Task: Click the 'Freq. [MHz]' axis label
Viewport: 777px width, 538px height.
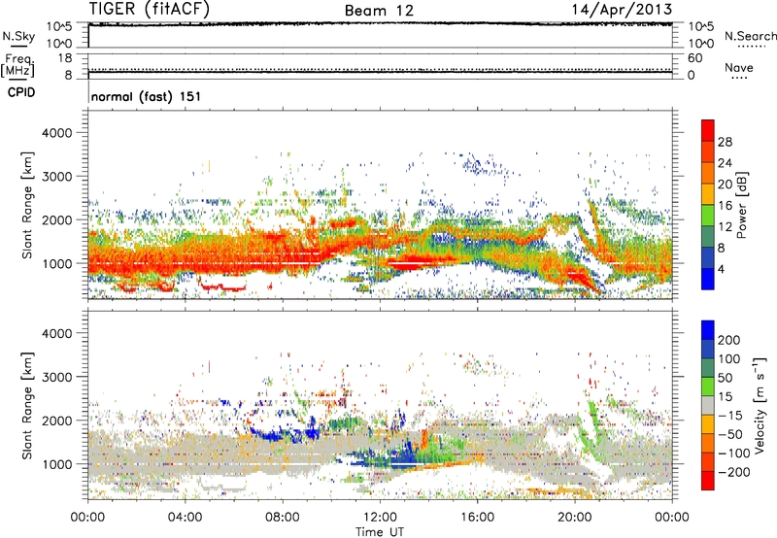Action: click(x=17, y=65)
